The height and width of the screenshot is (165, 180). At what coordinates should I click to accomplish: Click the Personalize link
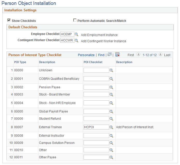pyautogui.click(x=86, y=55)
